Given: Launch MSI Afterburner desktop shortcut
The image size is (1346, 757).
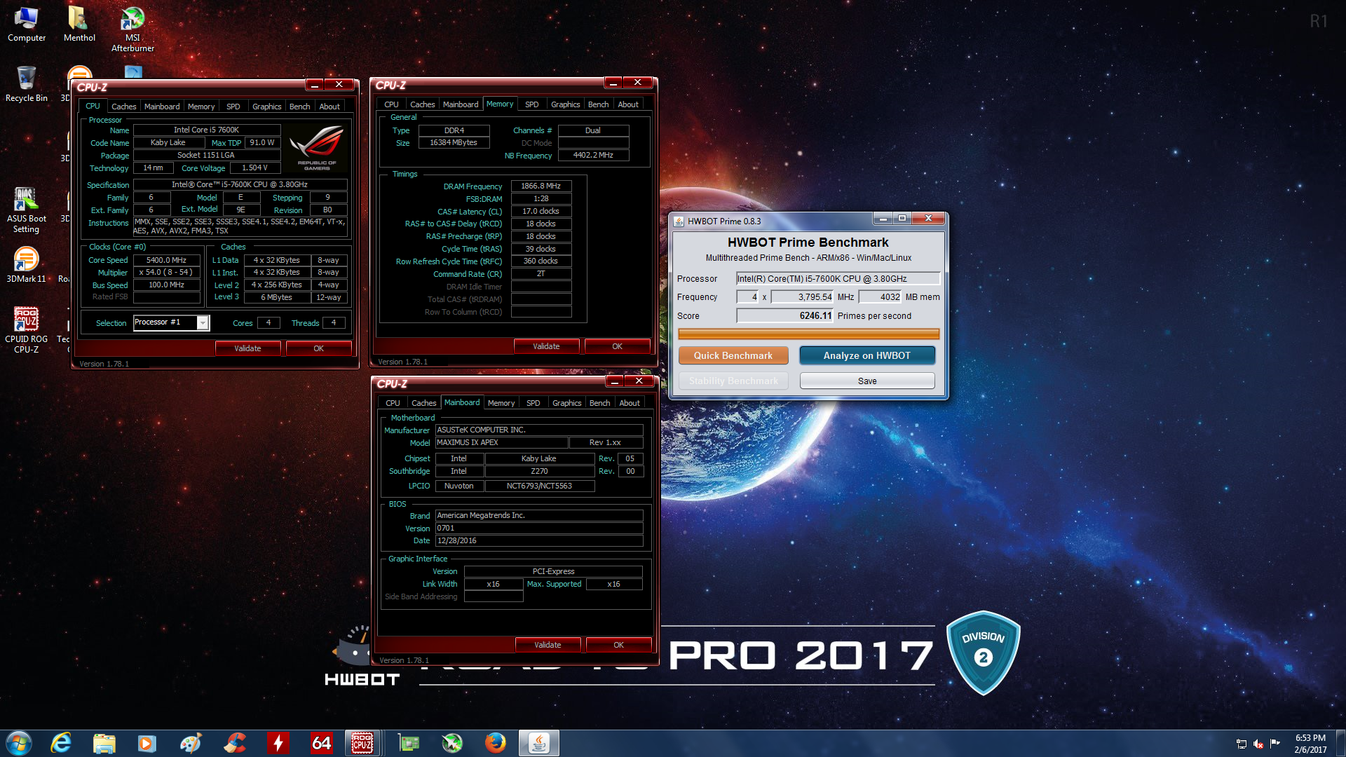Looking at the screenshot, I should (132, 29).
